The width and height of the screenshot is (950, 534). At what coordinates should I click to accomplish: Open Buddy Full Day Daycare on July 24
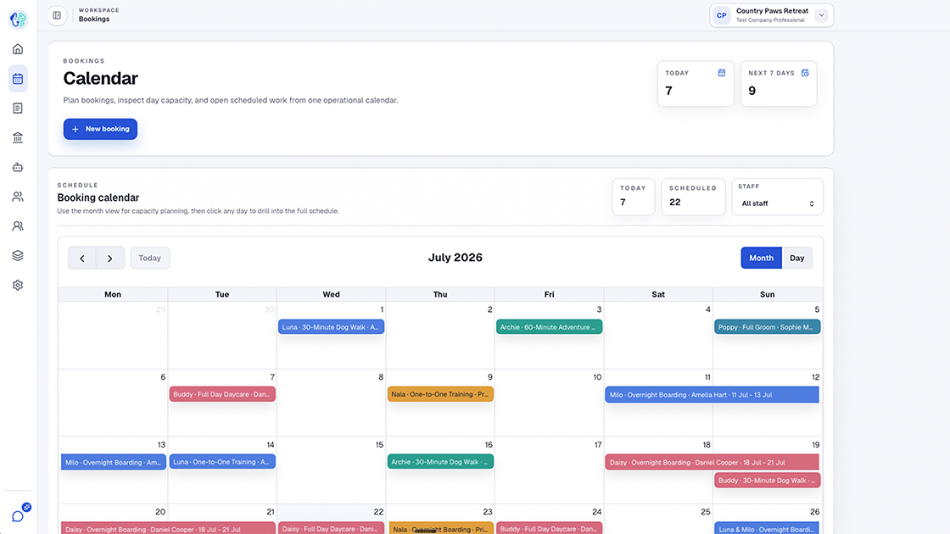point(549,528)
